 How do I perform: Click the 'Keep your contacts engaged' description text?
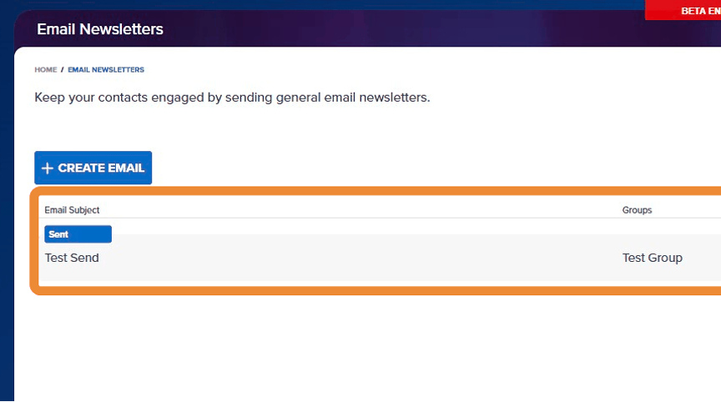click(x=232, y=98)
